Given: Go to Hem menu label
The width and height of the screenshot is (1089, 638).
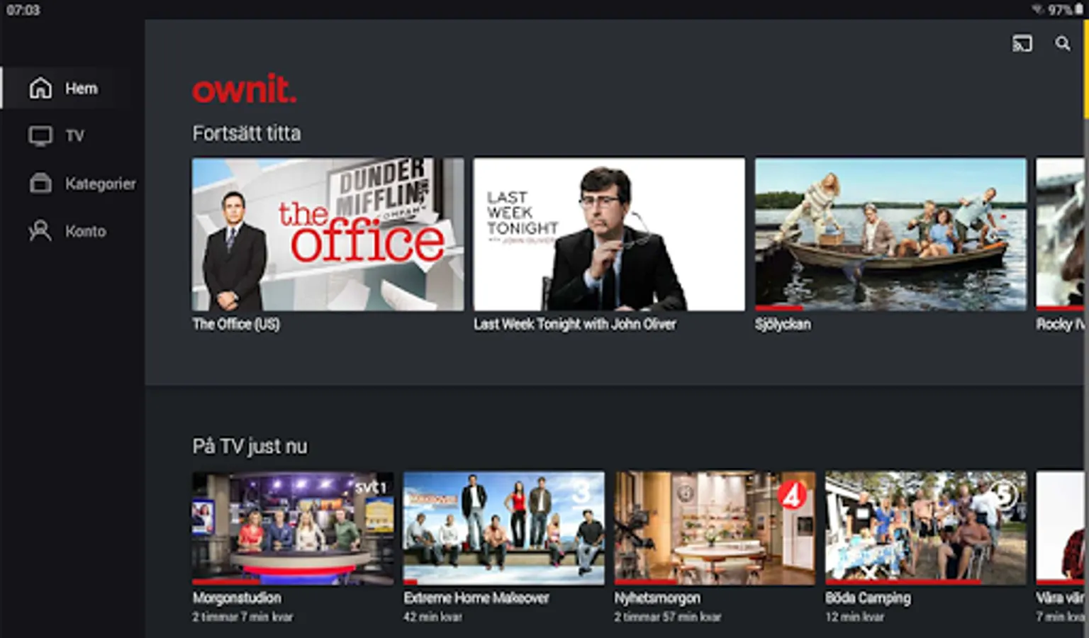Looking at the screenshot, I should [x=82, y=89].
